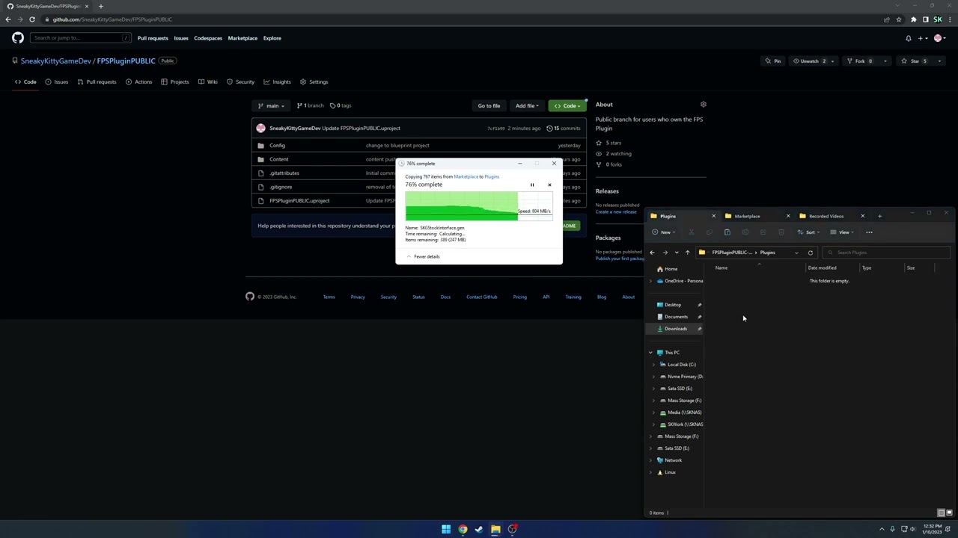Open SneakyKittyGameDev owner link

click(x=55, y=61)
